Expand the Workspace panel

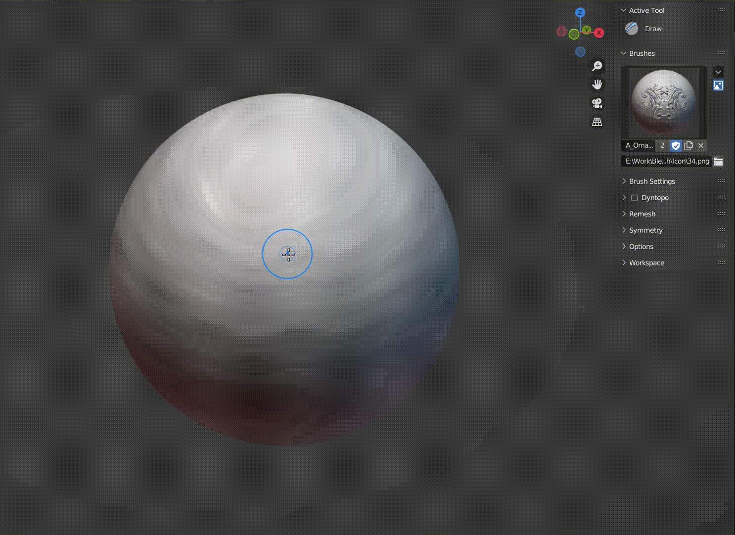(624, 263)
